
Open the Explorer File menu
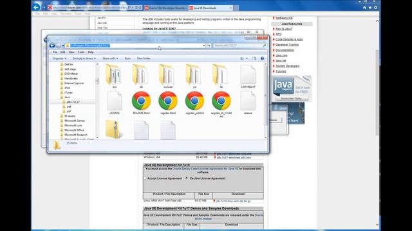click(55, 52)
